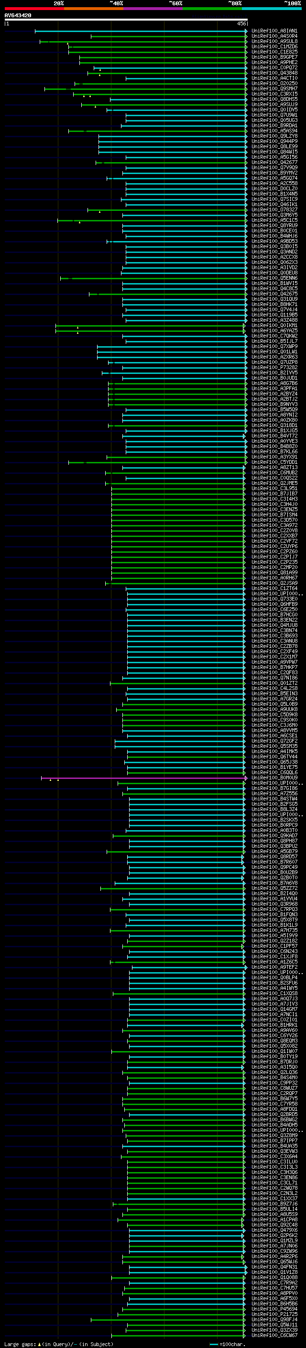
Task: Select the UniRef100_A5GQ74 label
Action: point(274,178)
